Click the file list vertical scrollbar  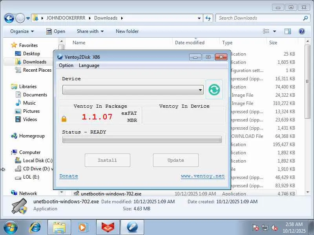[x=308, y=82]
